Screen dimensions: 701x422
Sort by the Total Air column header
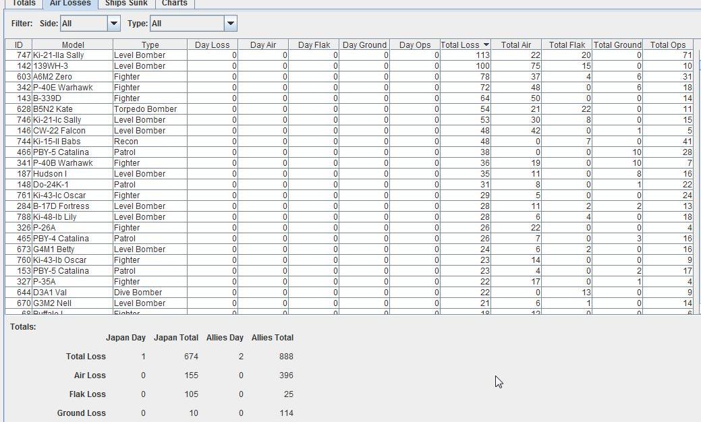tap(516, 44)
